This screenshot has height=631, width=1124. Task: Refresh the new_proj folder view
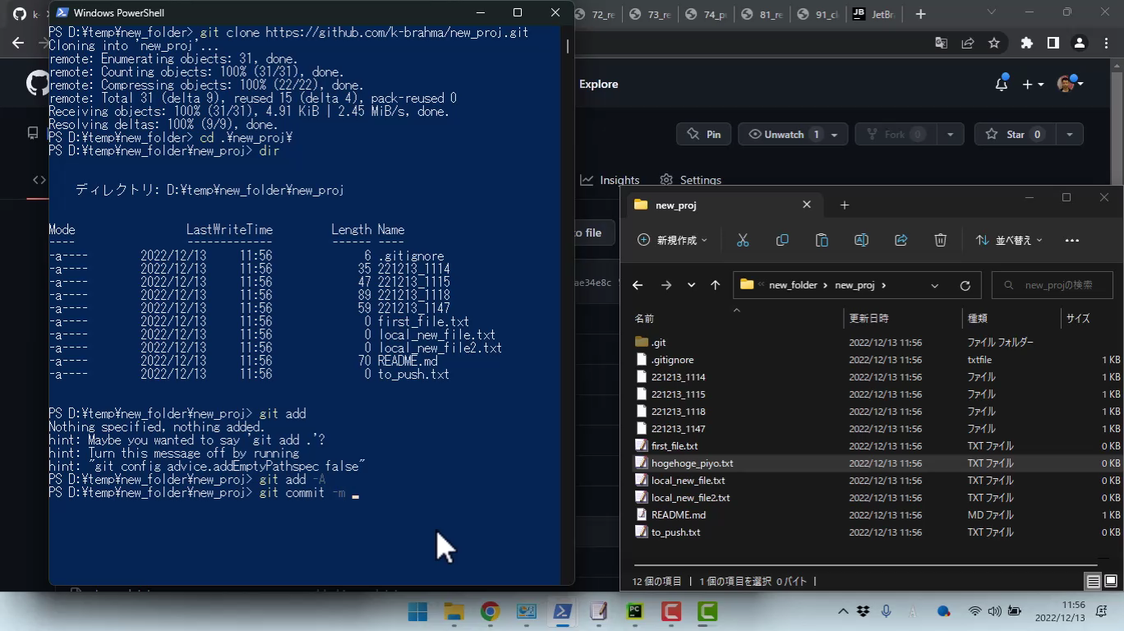(965, 285)
